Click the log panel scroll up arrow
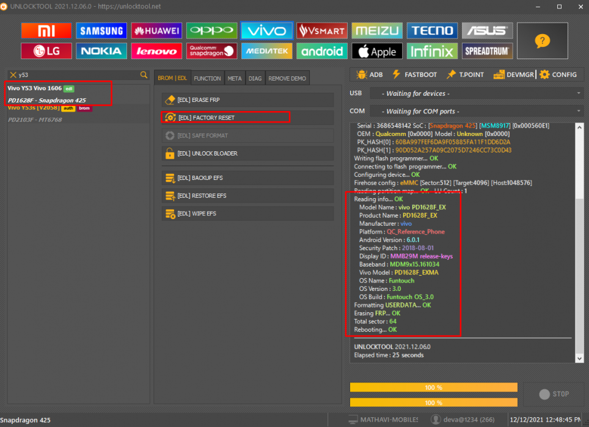 click(x=580, y=127)
